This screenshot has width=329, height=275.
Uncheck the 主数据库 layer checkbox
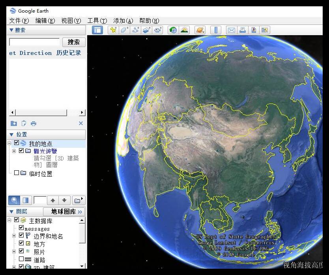click(x=17, y=220)
